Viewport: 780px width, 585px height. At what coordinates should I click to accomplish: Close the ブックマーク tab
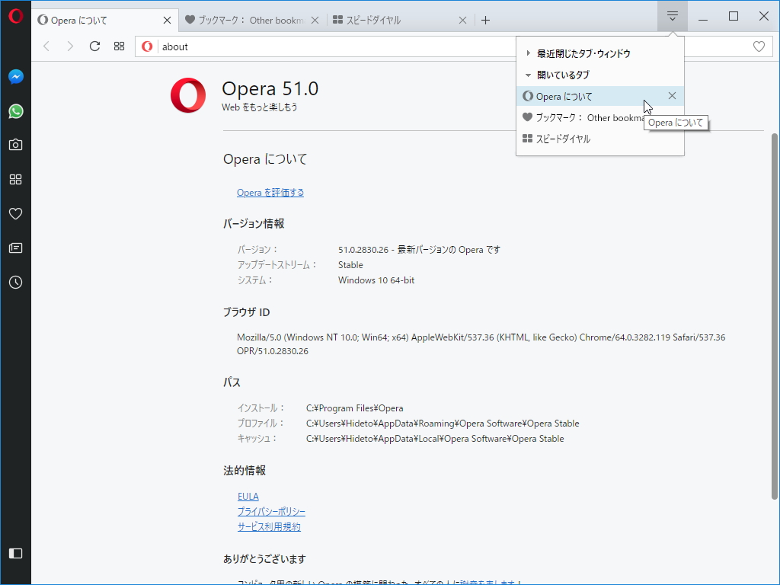(x=315, y=20)
